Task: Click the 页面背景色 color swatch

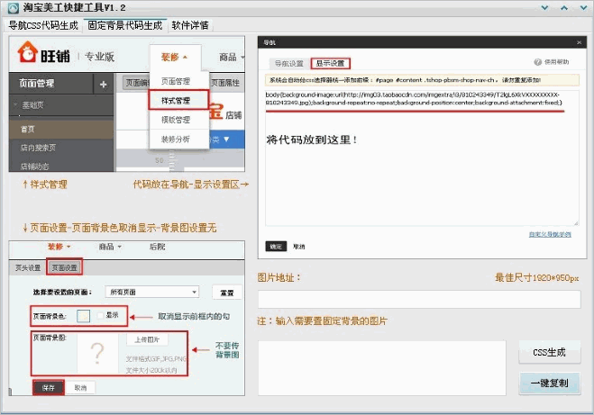Action: tap(83, 316)
